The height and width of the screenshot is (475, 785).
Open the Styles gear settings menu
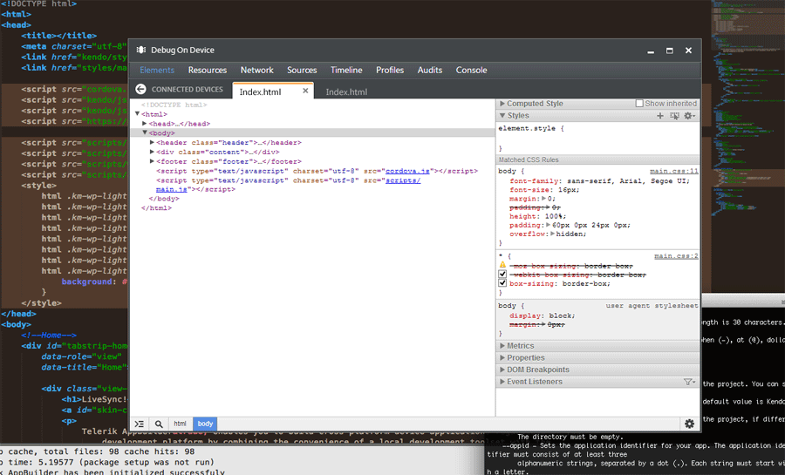[689, 116]
